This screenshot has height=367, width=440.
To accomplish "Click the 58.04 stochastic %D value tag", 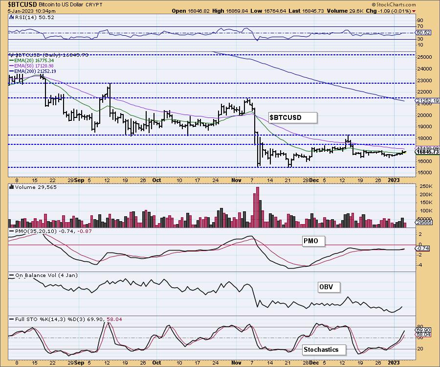I will [x=423, y=335].
